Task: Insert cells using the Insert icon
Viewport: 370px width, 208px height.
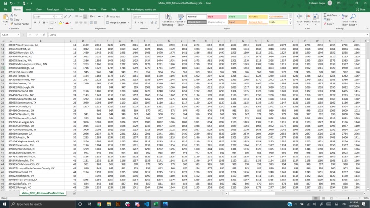Action: click(299, 19)
